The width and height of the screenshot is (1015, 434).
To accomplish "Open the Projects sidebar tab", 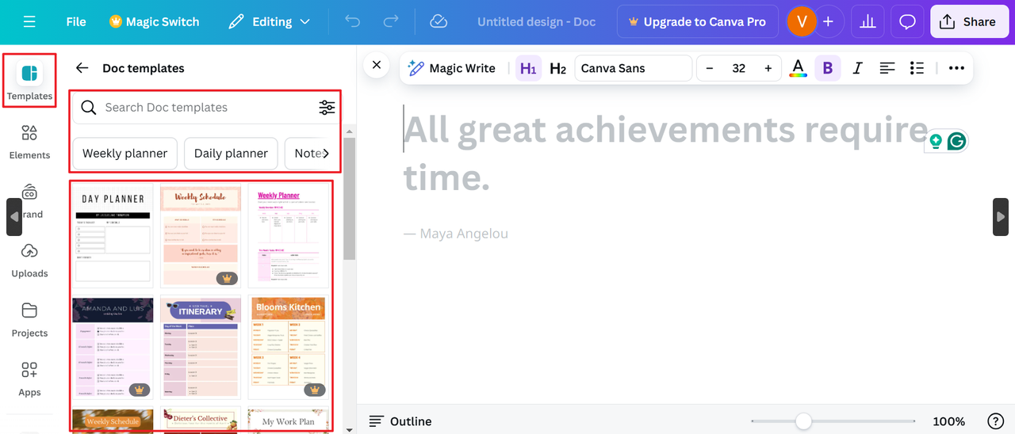I will click(x=29, y=320).
